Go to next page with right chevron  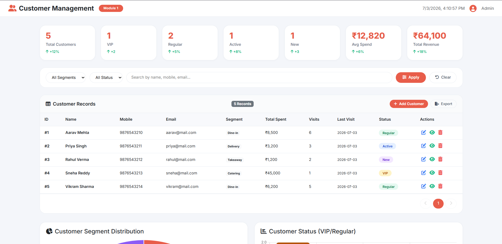[x=451, y=203]
